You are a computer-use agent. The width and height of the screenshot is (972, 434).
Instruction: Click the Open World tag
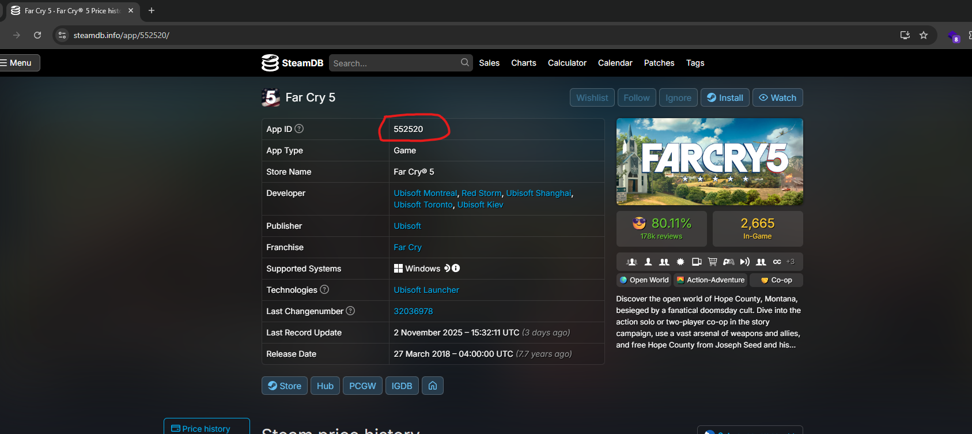(644, 280)
